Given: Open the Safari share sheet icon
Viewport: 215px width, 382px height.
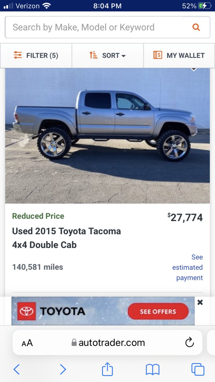Looking at the screenshot, I should coord(107,369).
